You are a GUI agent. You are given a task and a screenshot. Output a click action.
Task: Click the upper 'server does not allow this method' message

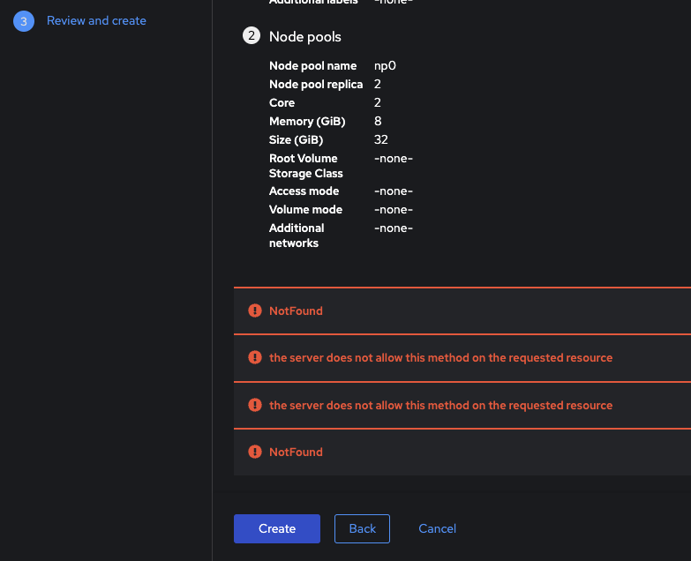click(440, 357)
